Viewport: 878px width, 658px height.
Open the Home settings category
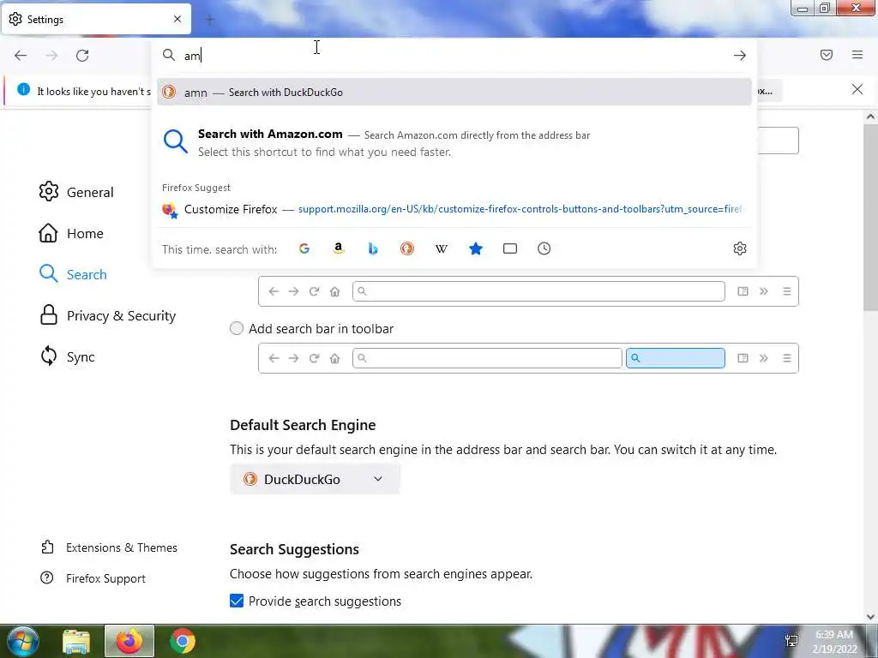71,233
